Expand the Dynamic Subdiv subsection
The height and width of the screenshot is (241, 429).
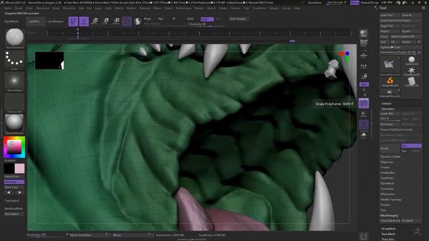coord(390,157)
